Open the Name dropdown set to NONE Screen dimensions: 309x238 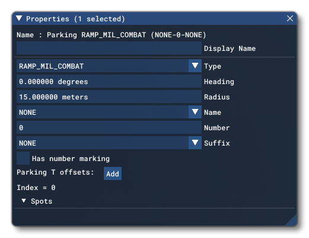pyautogui.click(x=109, y=112)
